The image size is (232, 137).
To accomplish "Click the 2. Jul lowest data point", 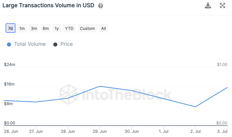I will pyautogui.click(x=196, y=107).
